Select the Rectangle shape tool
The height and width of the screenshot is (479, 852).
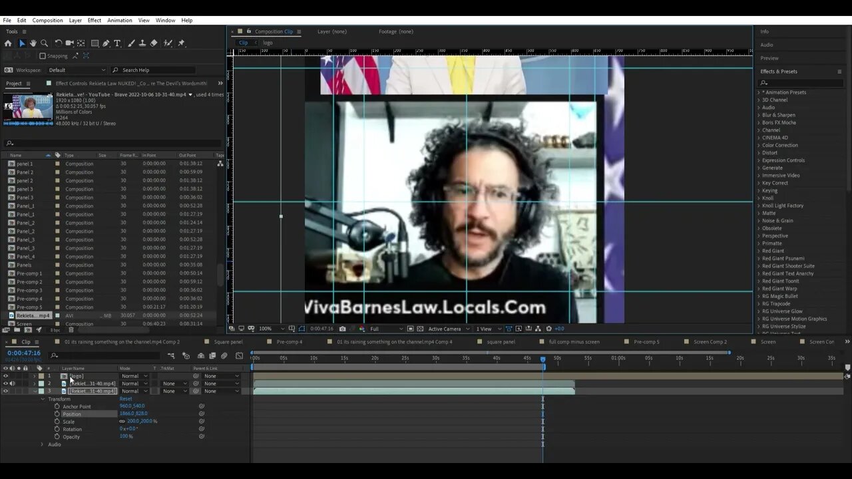pos(95,43)
